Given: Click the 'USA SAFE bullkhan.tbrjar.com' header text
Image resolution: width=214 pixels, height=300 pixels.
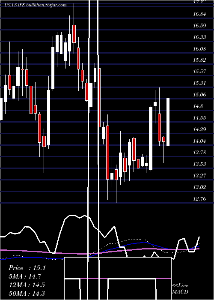Looking at the screenshot, I should coord(36,5).
